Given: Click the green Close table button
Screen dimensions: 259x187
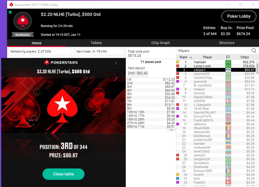Looking at the screenshot, I should point(63,174).
